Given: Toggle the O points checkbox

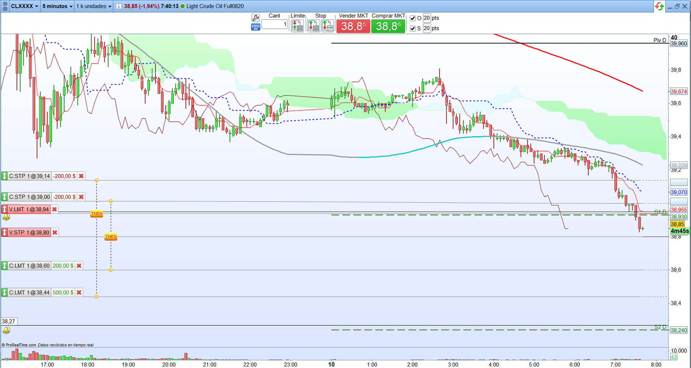Looking at the screenshot, I should coord(413,18).
